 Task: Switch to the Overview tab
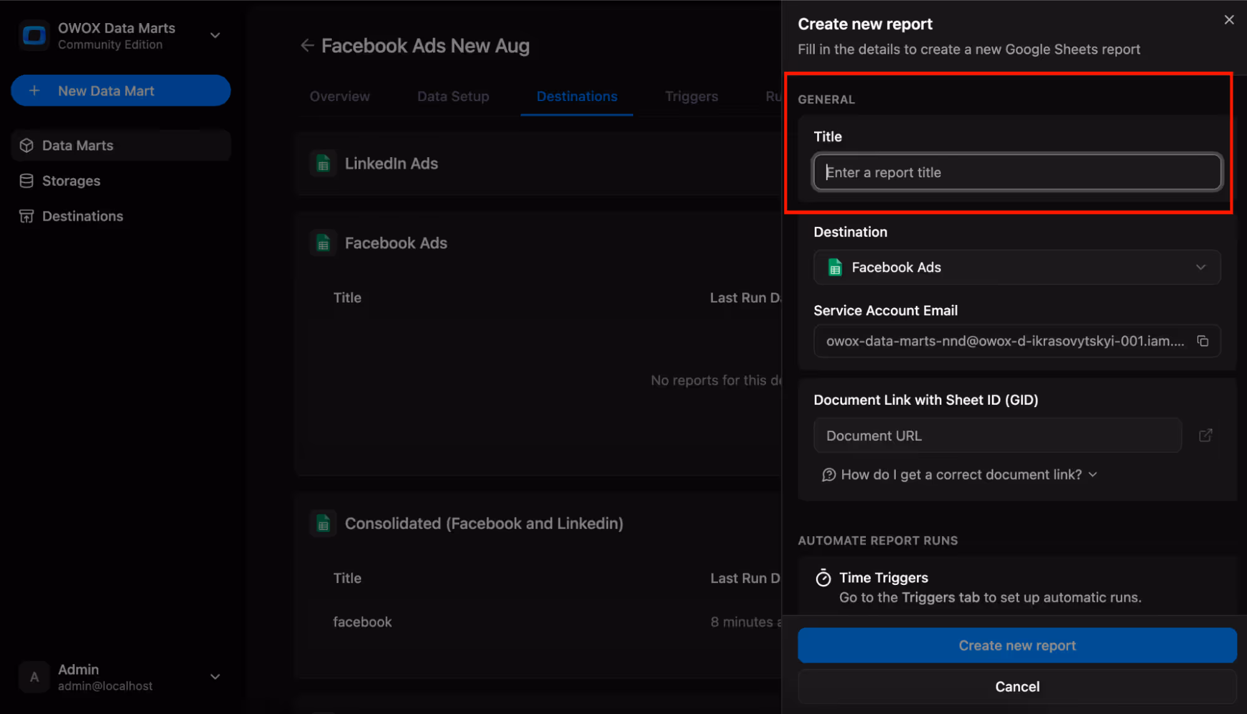[340, 97]
